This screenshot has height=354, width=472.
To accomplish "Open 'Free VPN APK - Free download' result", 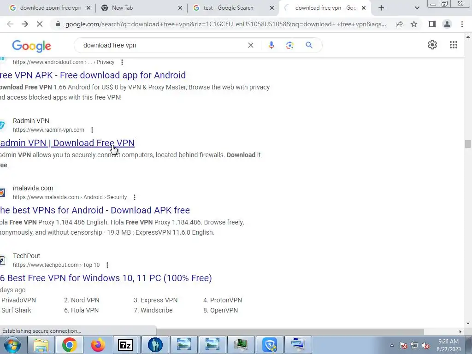I will [93, 75].
